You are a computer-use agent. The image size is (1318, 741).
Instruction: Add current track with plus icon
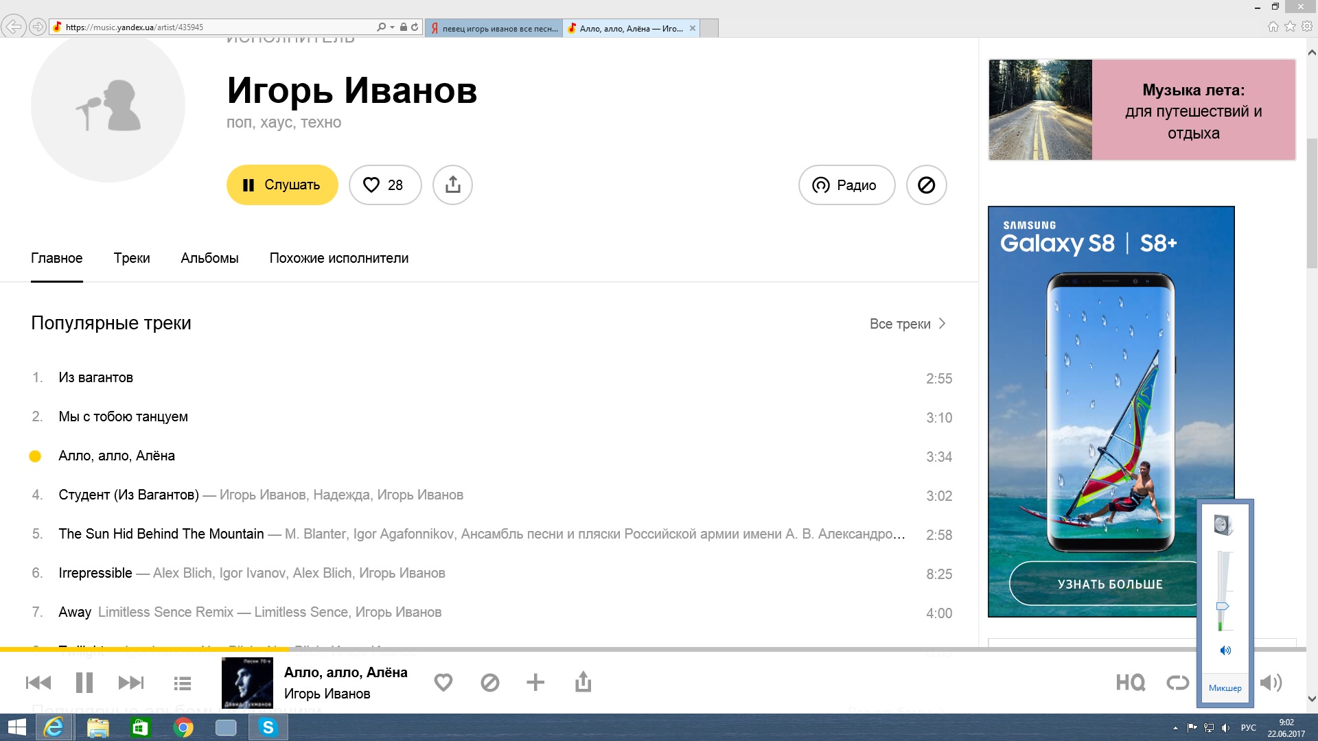(535, 682)
